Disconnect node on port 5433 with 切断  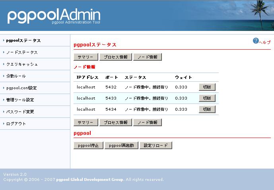click(207, 98)
